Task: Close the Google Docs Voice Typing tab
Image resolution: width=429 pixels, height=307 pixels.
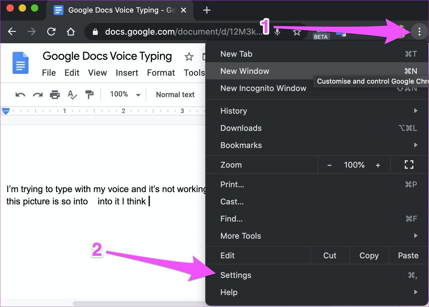Action: (183, 10)
